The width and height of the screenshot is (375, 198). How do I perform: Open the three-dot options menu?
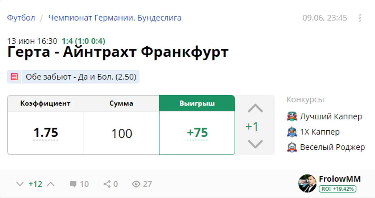360,18
